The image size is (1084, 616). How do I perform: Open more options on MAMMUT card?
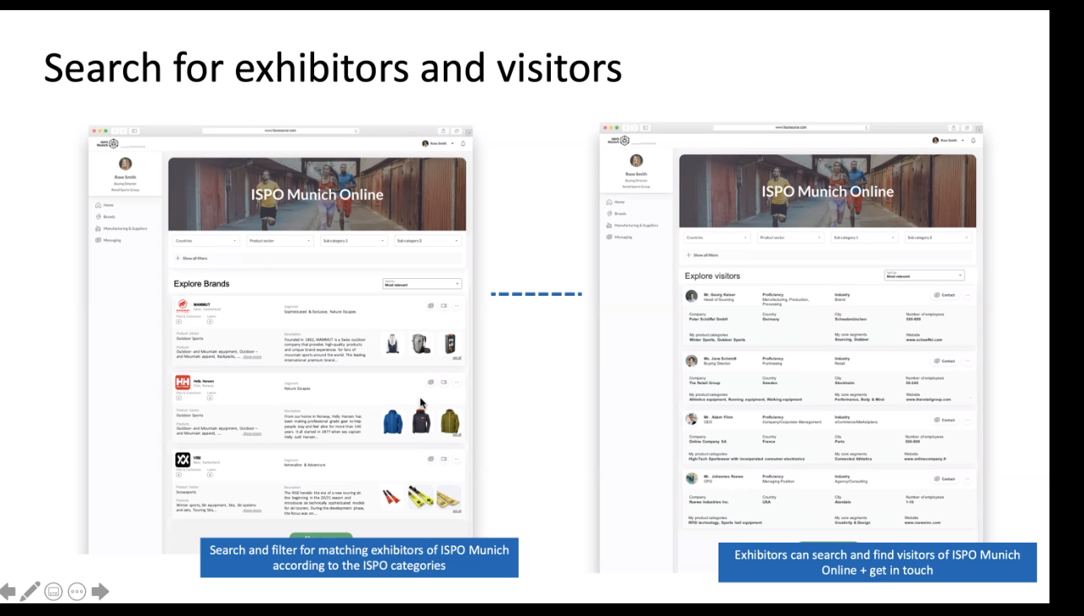pos(457,306)
